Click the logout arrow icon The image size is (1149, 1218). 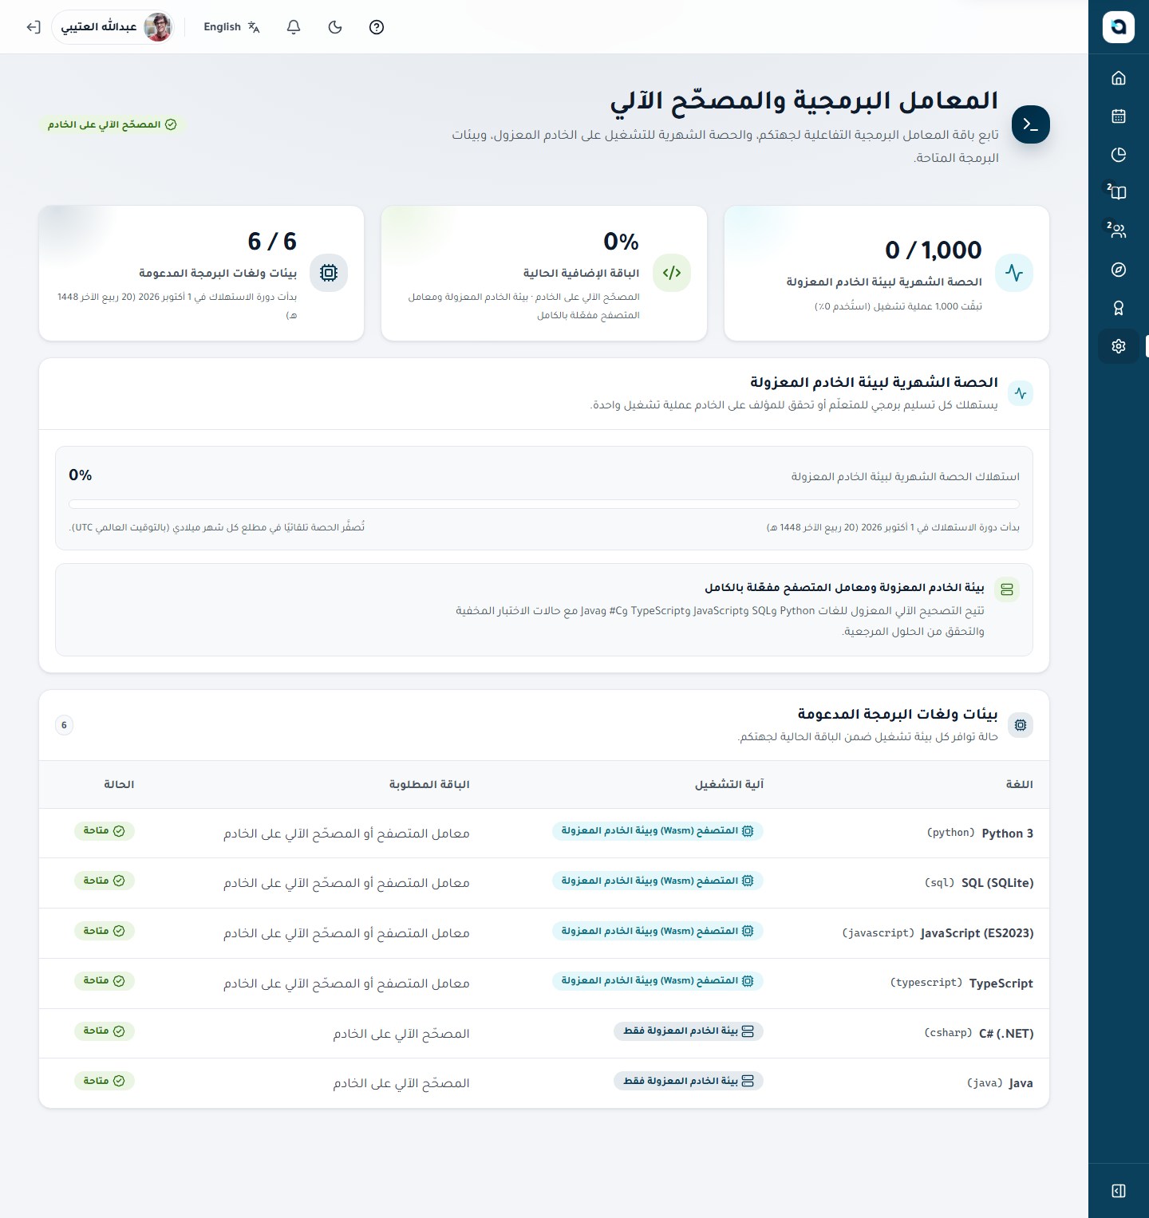[33, 27]
